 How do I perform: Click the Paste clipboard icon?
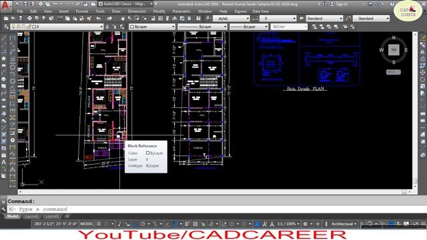75,18
